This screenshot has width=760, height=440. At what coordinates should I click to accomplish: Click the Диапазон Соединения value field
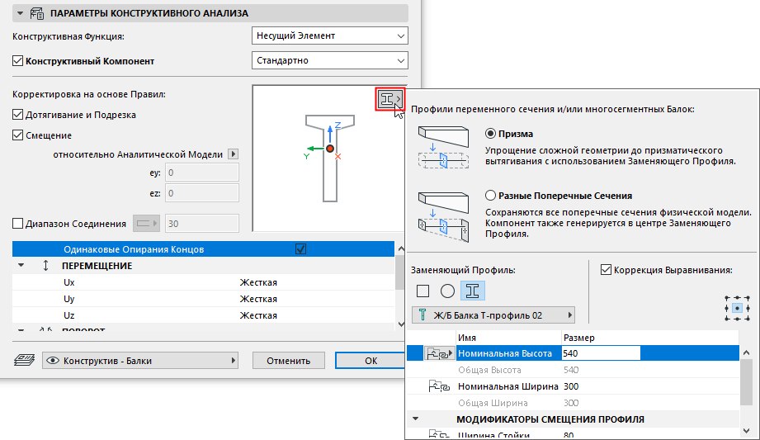coord(202,224)
